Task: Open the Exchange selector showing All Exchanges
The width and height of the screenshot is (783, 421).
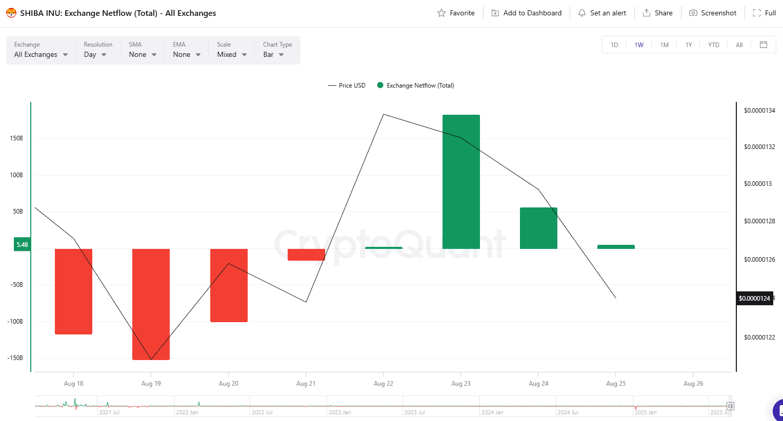Action: click(x=40, y=54)
